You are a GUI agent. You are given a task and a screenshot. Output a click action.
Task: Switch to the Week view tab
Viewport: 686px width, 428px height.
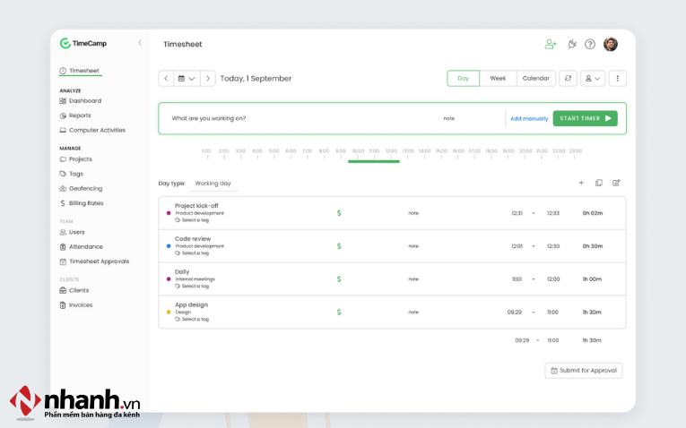498,79
